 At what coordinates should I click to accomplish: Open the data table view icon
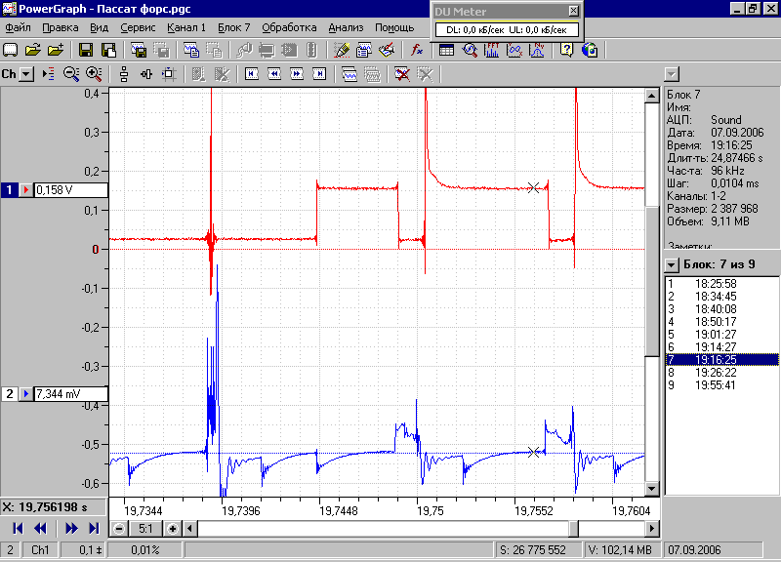447,50
